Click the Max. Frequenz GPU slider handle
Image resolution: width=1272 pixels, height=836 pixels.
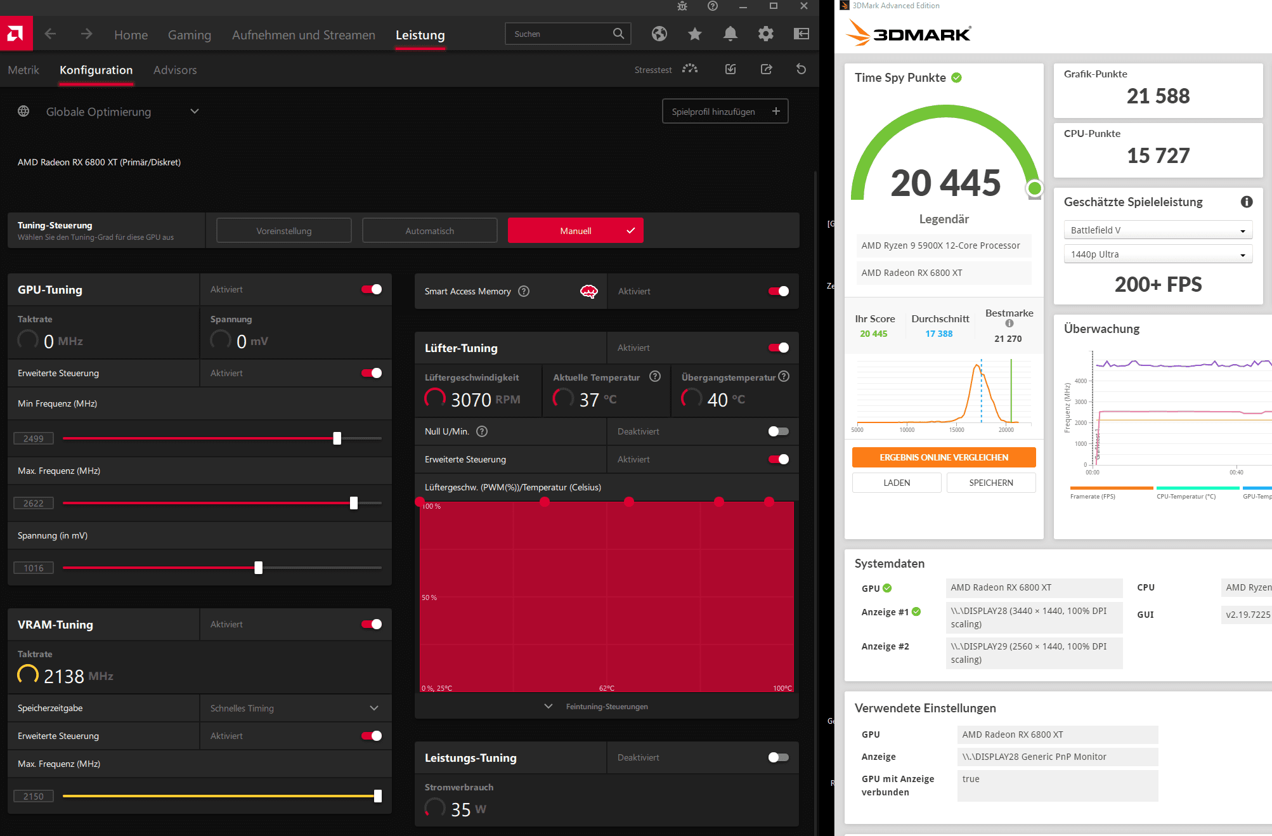tap(354, 503)
